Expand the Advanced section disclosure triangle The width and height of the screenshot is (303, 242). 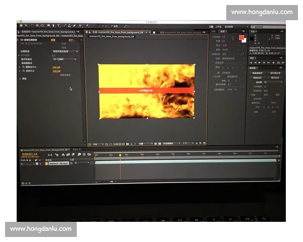point(19,79)
